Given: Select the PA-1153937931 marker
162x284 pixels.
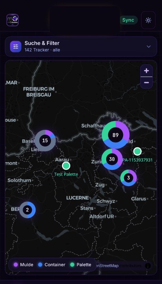Looking at the screenshot, I should tap(138, 152).
